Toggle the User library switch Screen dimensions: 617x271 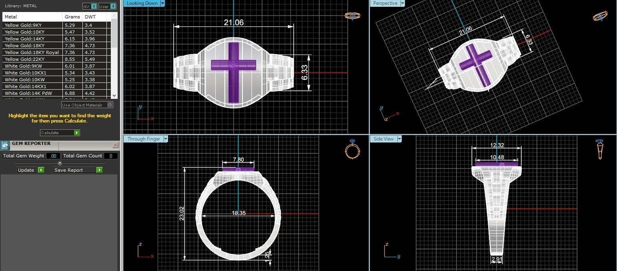pyautogui.click(x=107, y=6)
